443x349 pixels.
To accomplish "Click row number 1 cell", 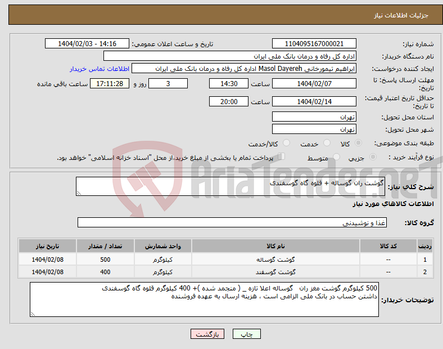I will point(425,259).
